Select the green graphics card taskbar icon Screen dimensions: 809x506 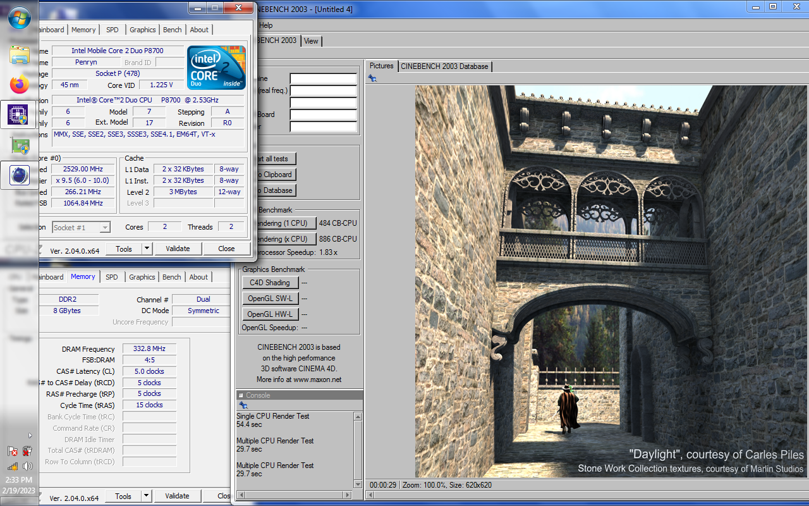tap(19, 145)
